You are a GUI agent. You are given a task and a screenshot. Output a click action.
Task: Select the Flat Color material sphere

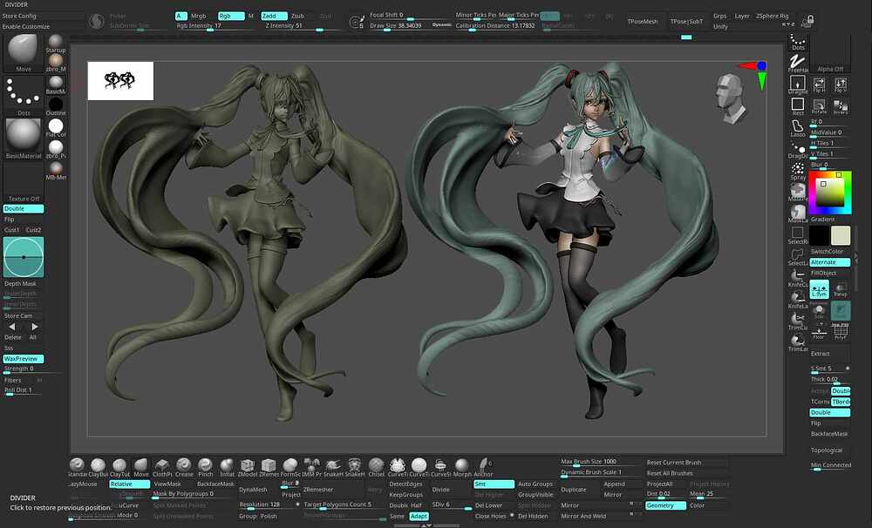(x=56, y=128)
